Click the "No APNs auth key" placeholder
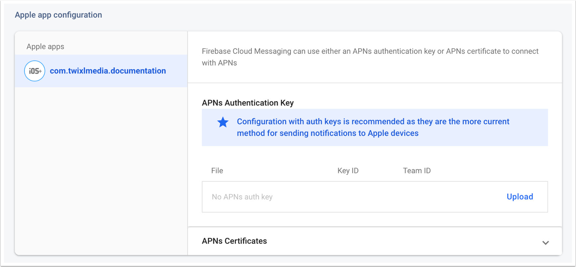This screenshot has height=267, width=576. click(x=242, y=197)
